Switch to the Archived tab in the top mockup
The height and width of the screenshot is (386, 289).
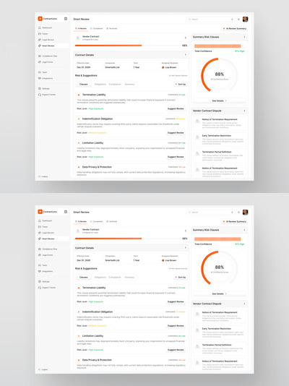coord(112,29)
